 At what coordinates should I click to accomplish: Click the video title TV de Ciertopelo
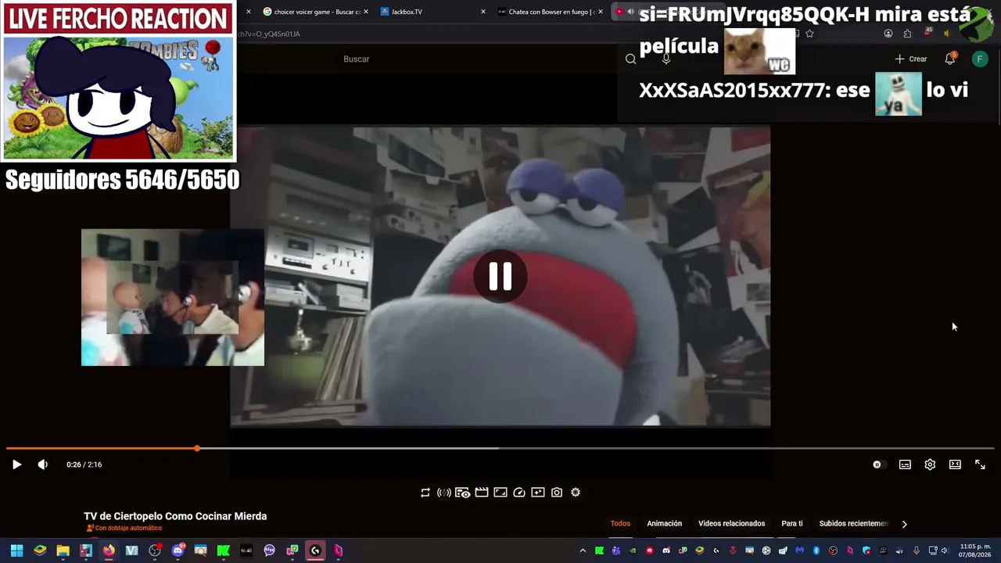pyautogui.click(x=175, y=516)
